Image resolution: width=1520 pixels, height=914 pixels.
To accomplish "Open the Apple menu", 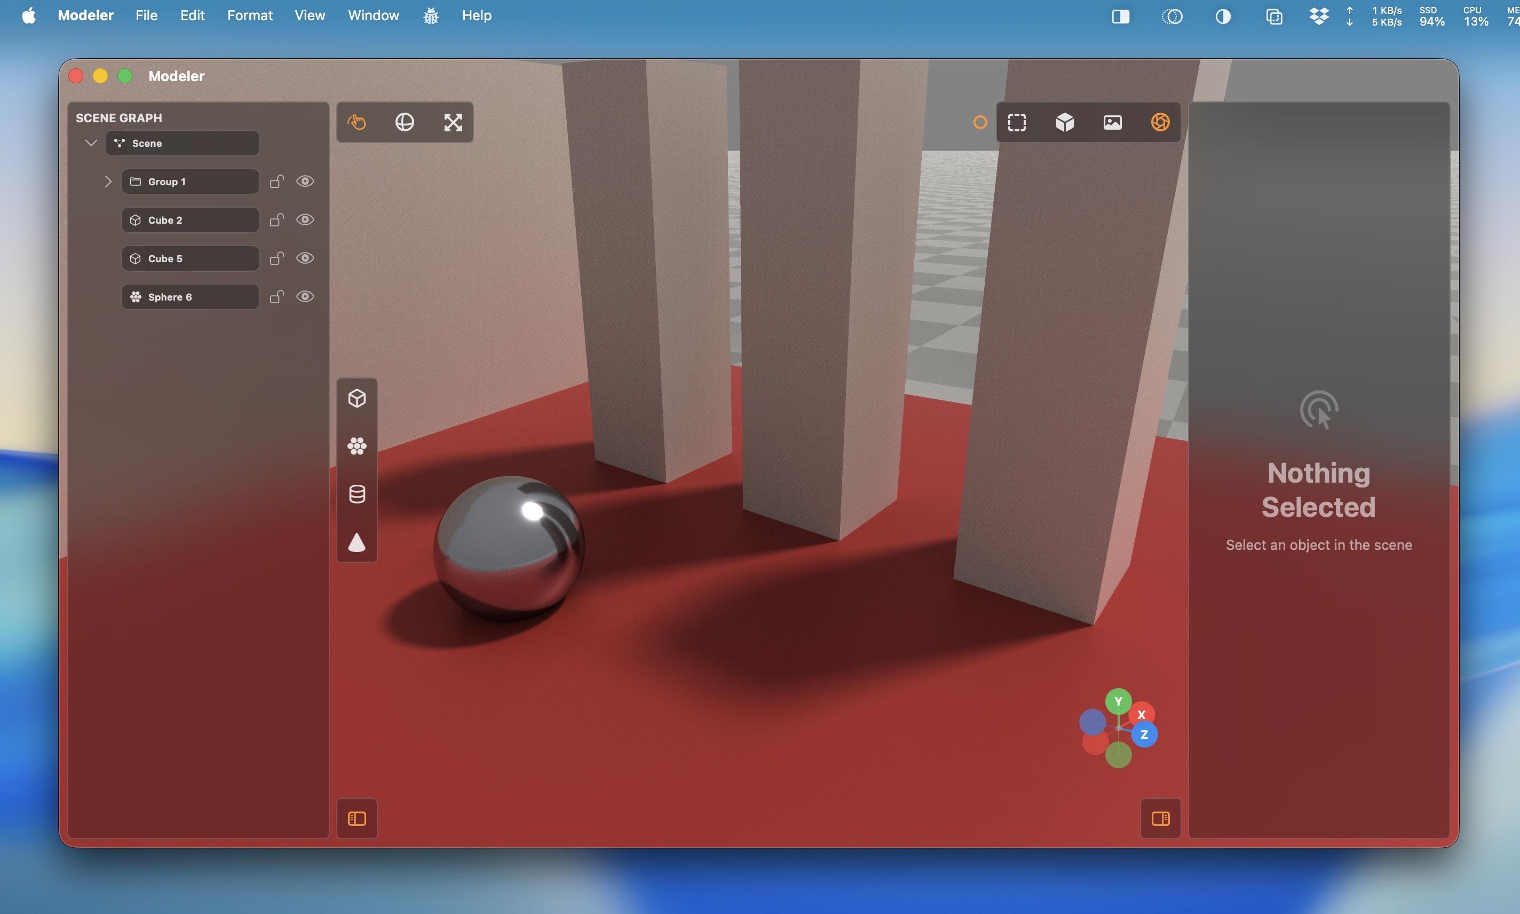I will 29,15.
